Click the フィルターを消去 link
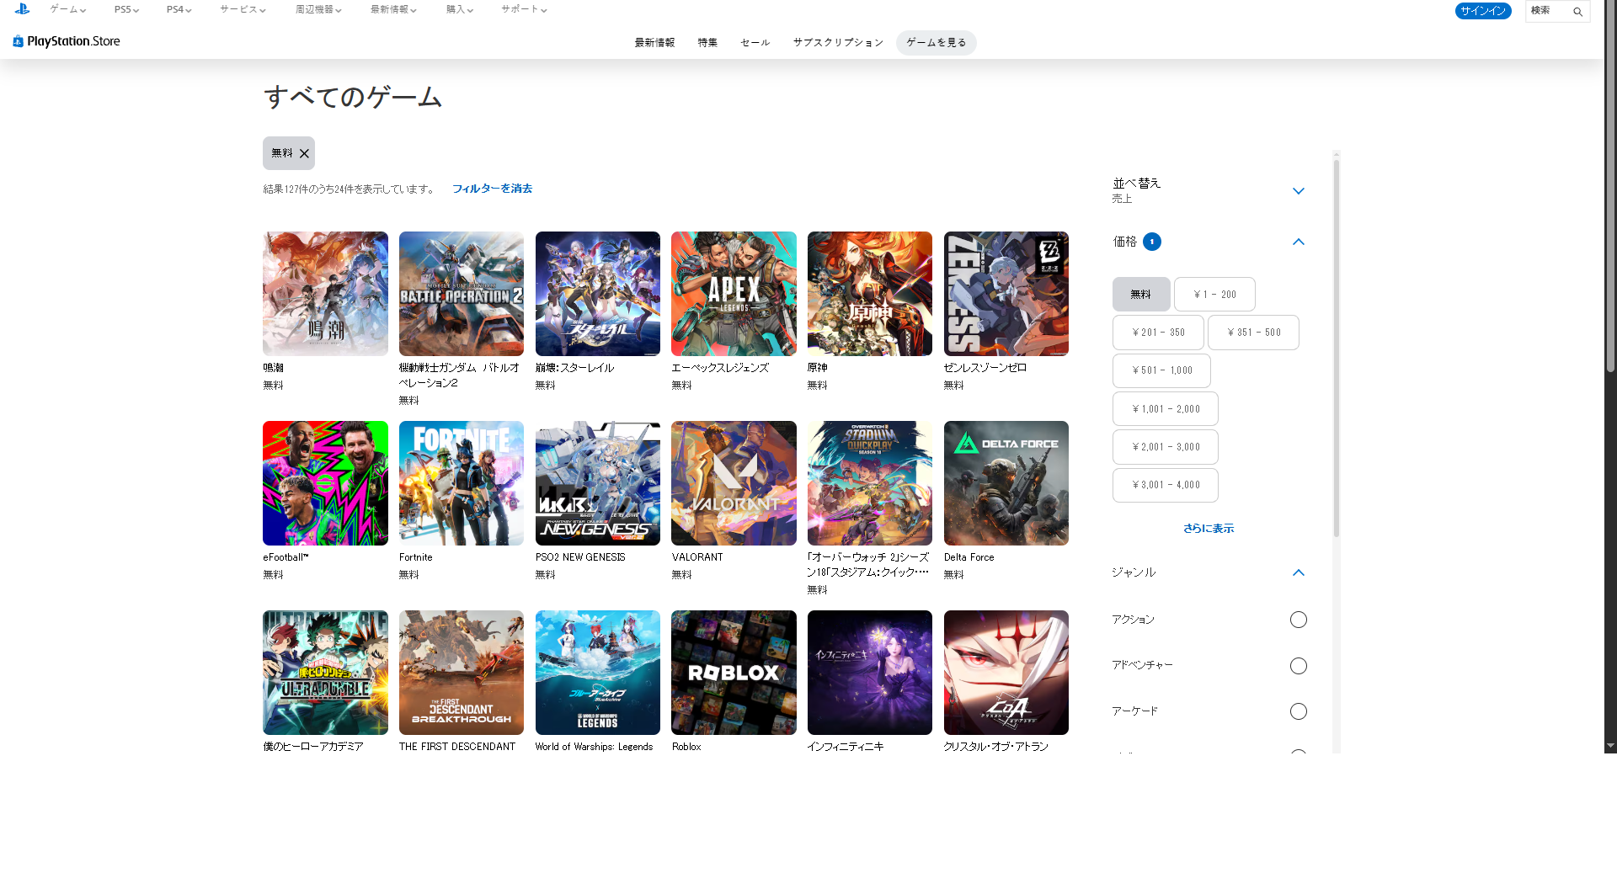Viewport: 1617px width, 889px height. tap(492, 189)
